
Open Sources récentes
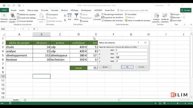[25, 21]
